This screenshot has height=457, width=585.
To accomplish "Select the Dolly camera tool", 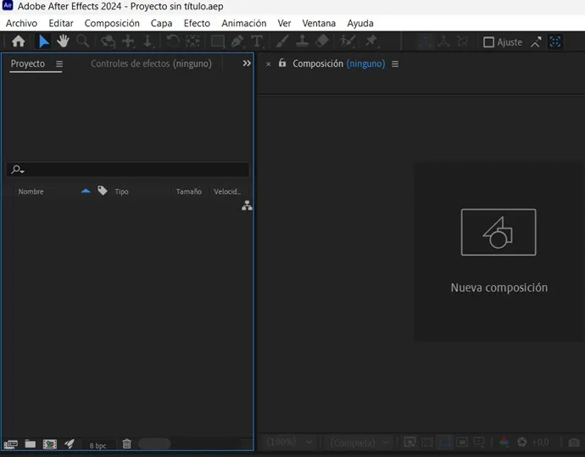I will [x=148, y=41].
